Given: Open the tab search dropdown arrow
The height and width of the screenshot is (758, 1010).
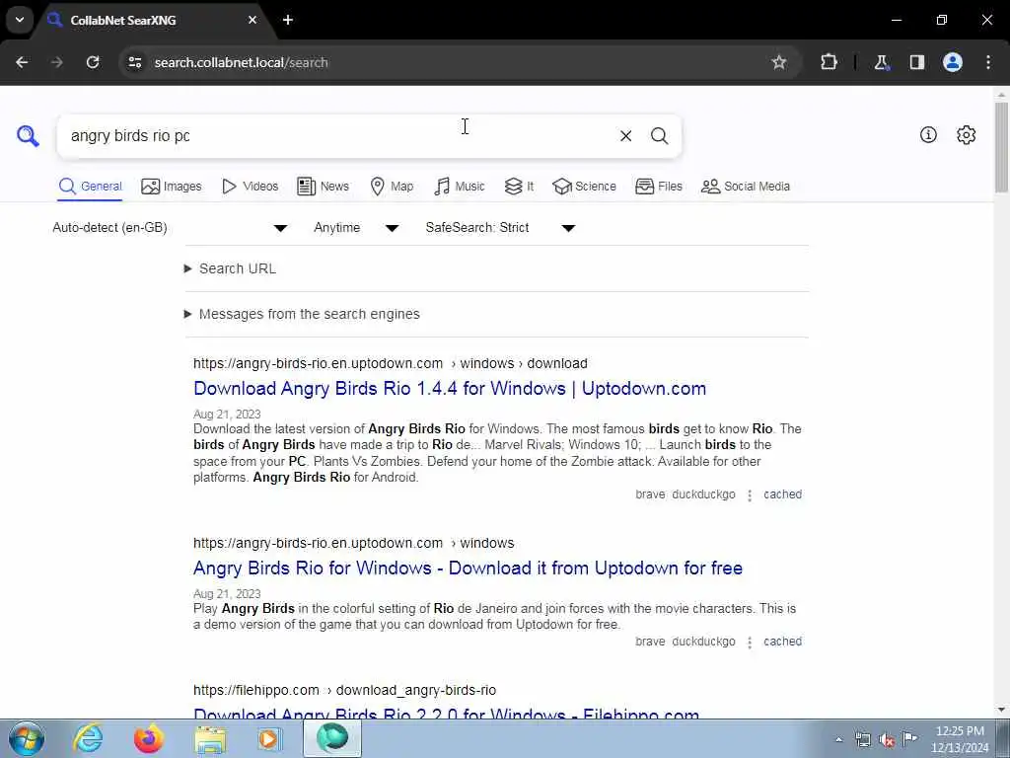Looking at the screenshot, I should click(20, 20).
